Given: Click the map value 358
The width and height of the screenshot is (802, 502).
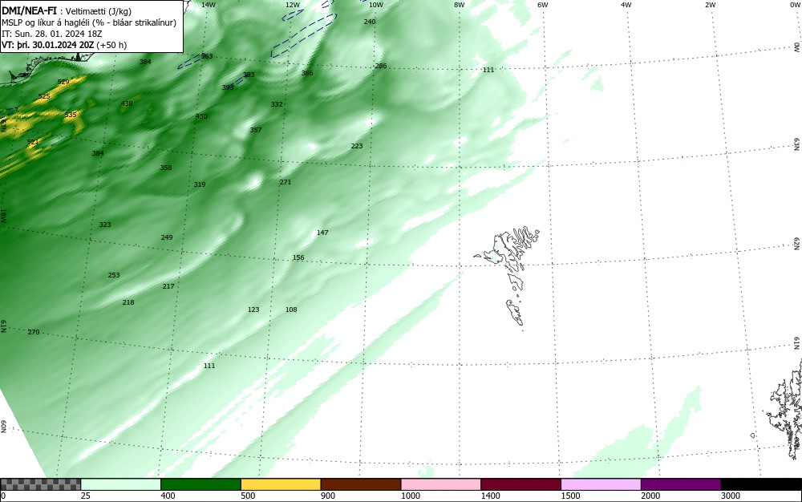Looking at the screenshot, I should click(x=166, y=168).
